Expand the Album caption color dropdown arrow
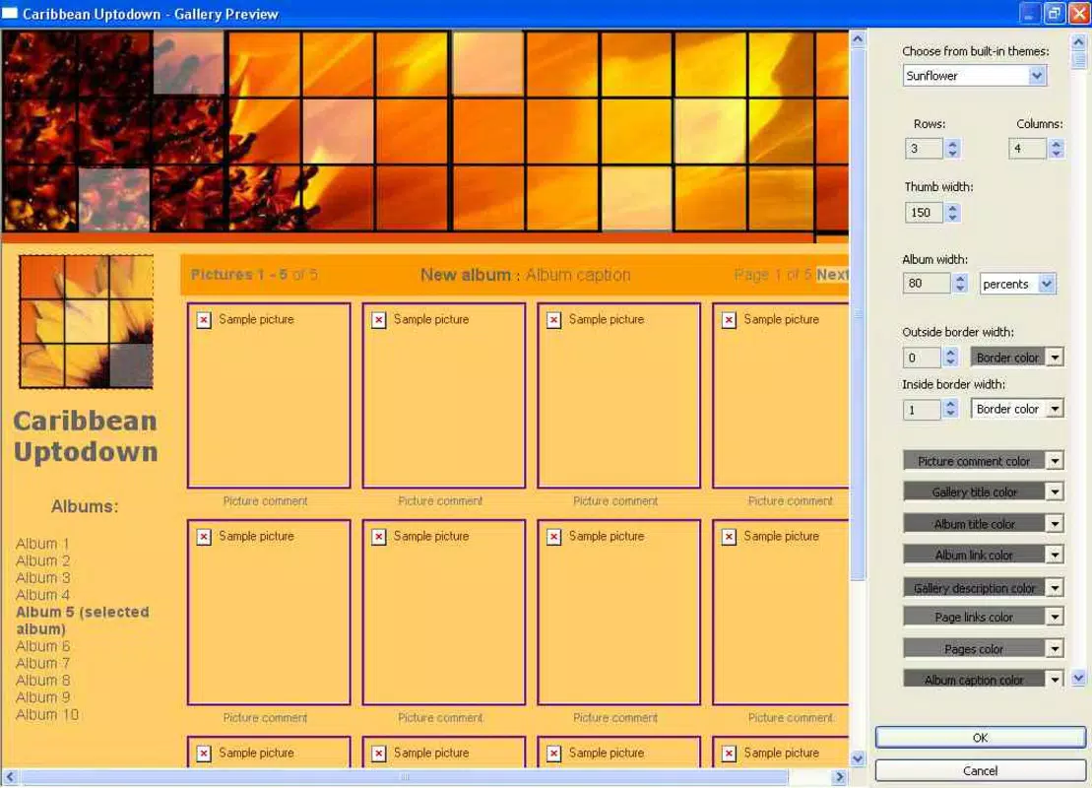The width and height of the screenshot is (1092, 788). tap(1056, 679)
